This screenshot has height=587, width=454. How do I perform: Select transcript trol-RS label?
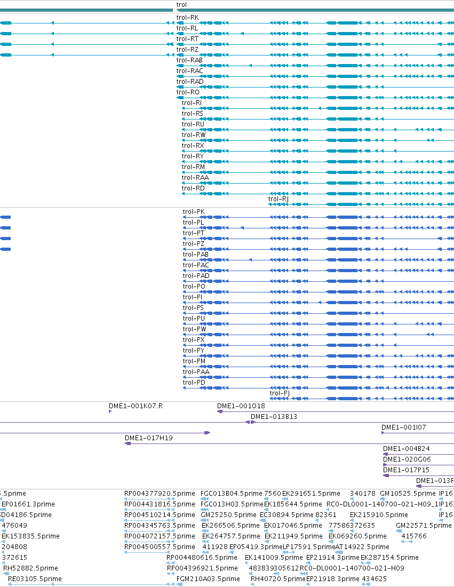[193, 114]
